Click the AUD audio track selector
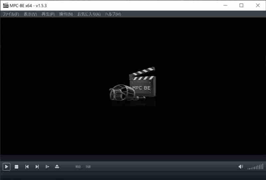 click(78, 167)
